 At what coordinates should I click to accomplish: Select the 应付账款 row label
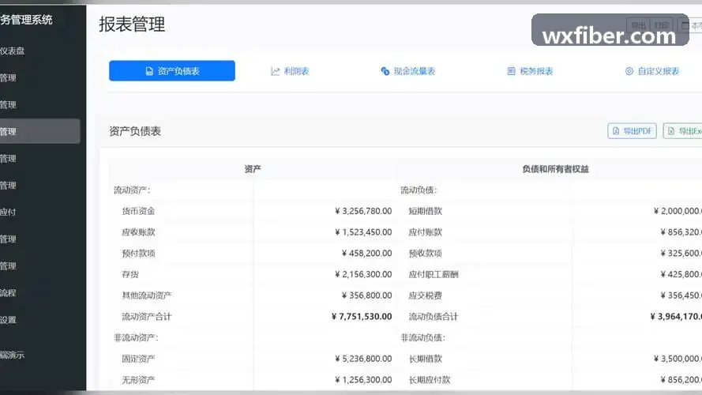click(426, 232)
